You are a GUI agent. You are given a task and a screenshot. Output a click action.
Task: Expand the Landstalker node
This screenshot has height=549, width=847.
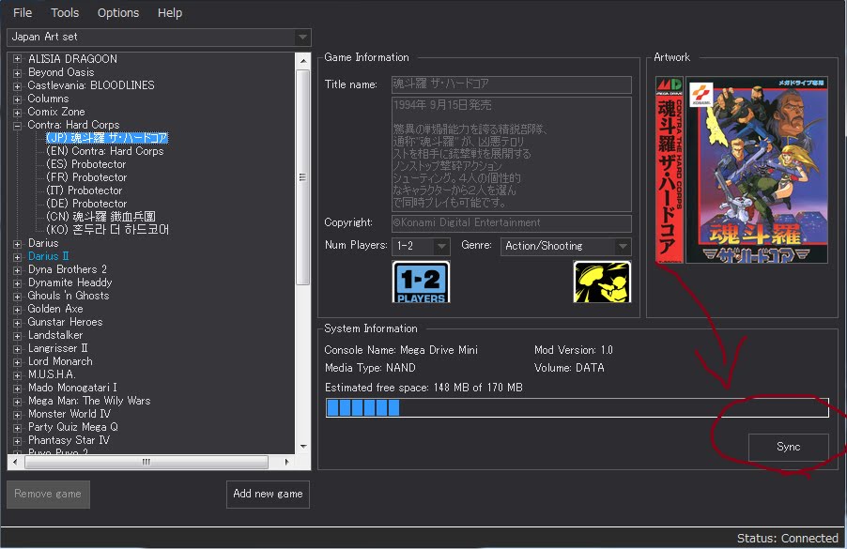17,335
